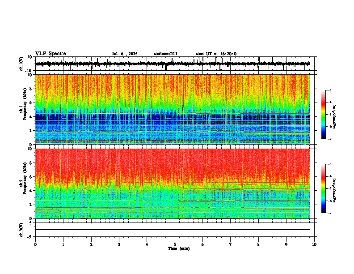Click inside the ch.1 spectrogram panel
This screenshot has width=354, height=274.
(173, 109)
